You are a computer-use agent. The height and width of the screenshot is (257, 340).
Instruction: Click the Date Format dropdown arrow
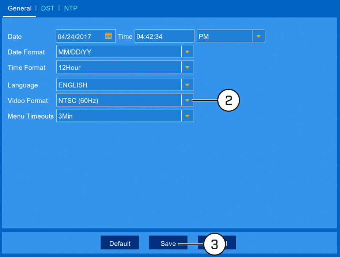(x=187, y=52)
